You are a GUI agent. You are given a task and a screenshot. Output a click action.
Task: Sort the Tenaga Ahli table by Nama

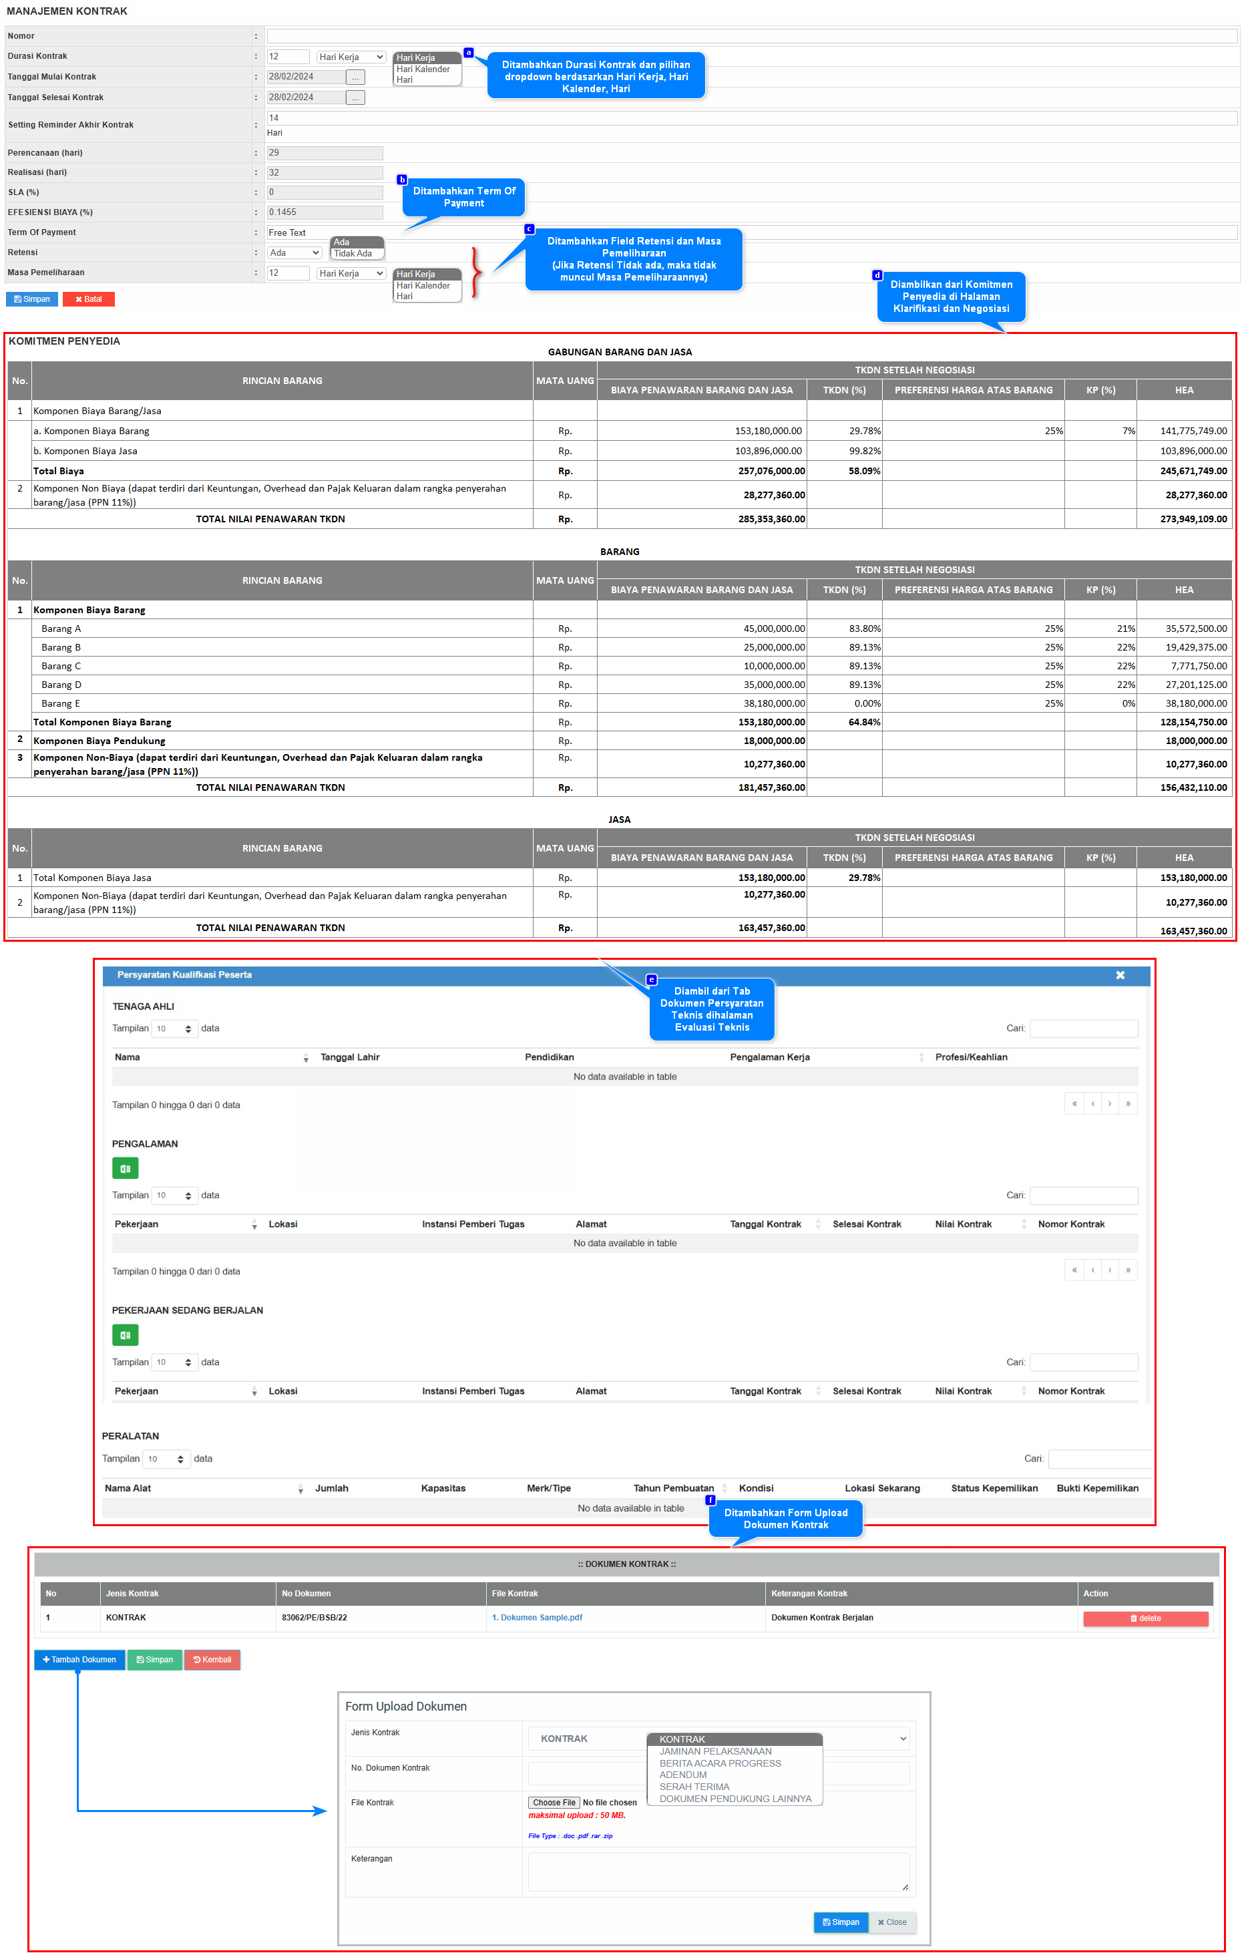306,1057
